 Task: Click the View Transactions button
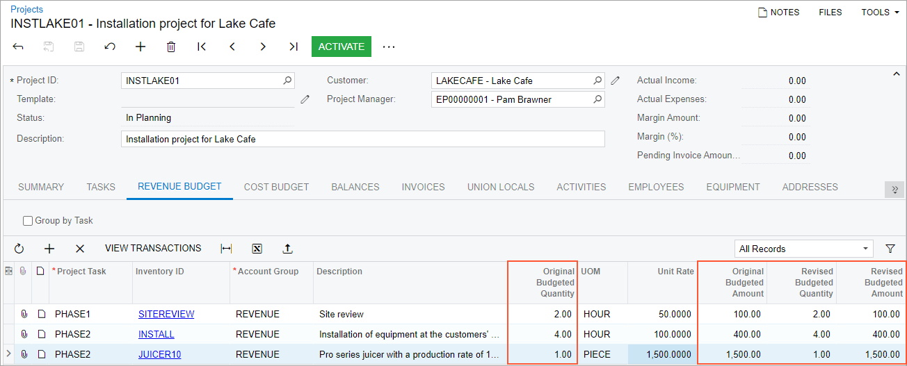click(153, 249)
